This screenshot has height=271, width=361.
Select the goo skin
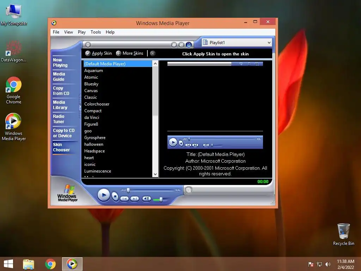click(x=118, y=131)
